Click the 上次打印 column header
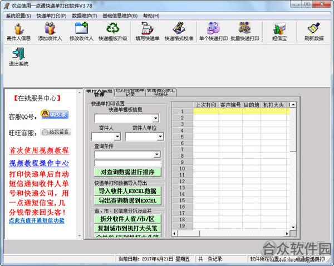 (206, 105)
